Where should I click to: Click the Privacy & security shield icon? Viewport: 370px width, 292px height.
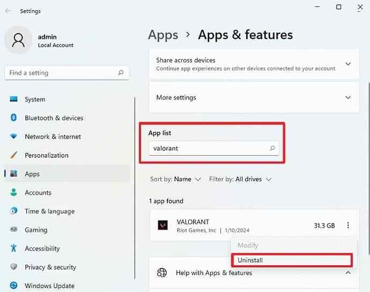[14, 266]
